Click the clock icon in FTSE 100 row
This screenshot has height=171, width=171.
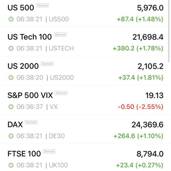click(11, 165)
